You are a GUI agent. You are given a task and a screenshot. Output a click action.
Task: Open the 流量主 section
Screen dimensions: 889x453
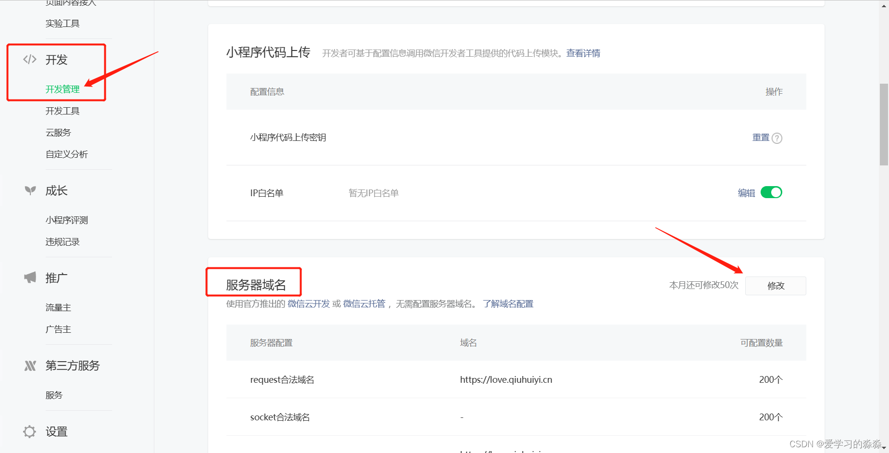click(x=58, y=307)
